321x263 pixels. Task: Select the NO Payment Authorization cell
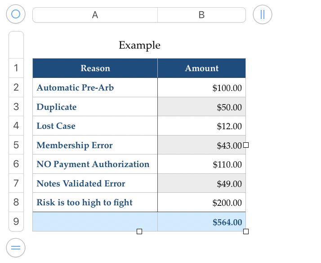tap(95, 164)
